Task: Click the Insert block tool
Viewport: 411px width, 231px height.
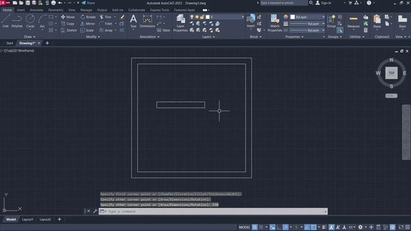Action: click(251, 21)
